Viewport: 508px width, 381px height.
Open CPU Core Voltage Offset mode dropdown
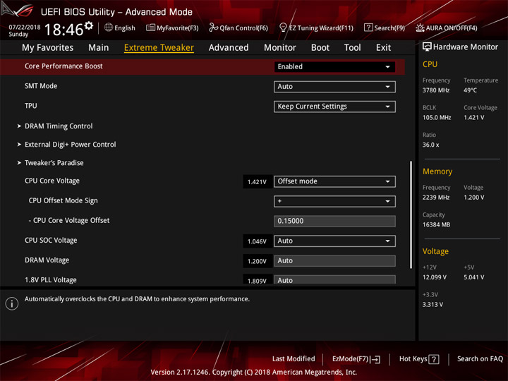(x=334, y=181)
